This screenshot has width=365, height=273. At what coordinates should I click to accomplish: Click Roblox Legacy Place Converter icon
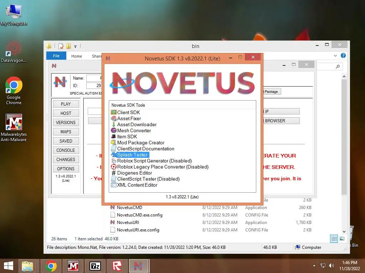(114, 167)
